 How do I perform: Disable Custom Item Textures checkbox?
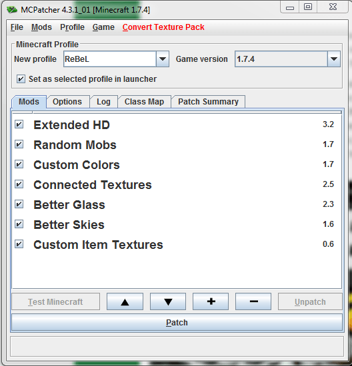pyautogui.click(x=19, y=244)
